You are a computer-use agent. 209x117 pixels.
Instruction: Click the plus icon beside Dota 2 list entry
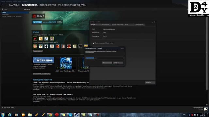(30, 12)
